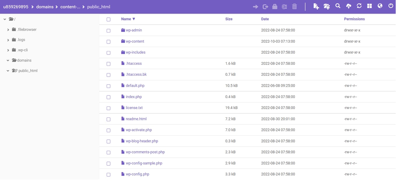Open the search icon in the toolbar

pyautogui.click(x=338, y=6)
